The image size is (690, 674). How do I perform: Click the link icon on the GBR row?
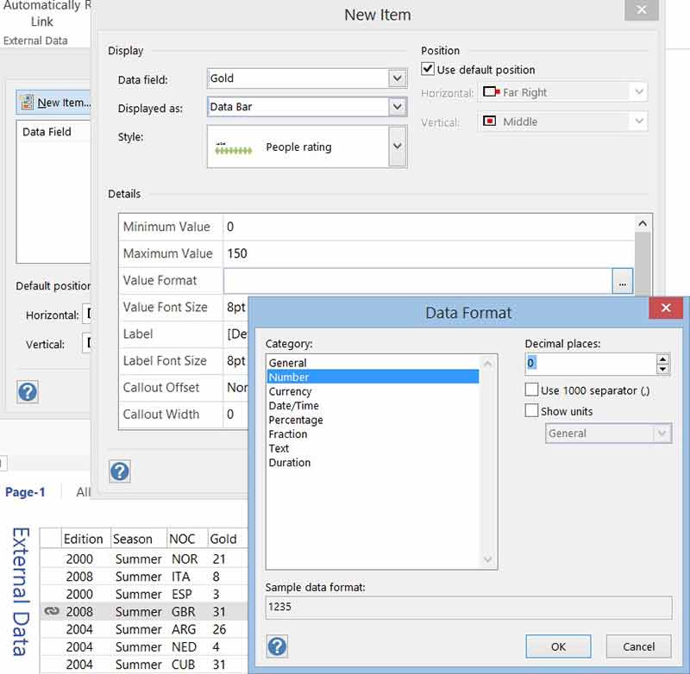tap(52, 611)
